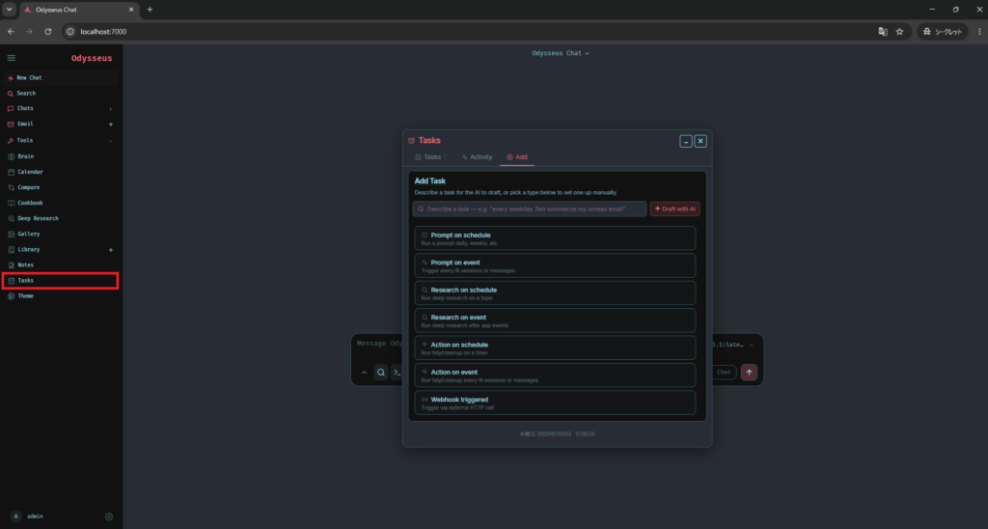Collapse sidebar with hamburger menu icon
This screenshot has height=529, width=988.
tap(12, 58)
